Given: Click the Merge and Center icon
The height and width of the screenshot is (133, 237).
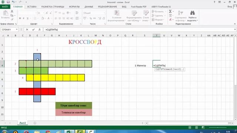Looking at the screenshot, I should (77, 18).
